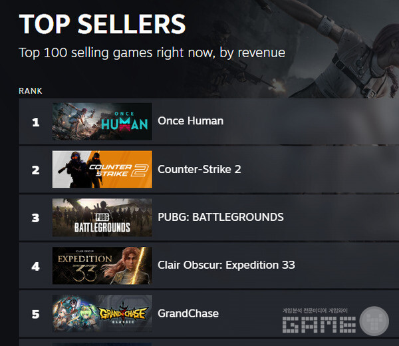Select the rank 2 number
This screenshot has width=399, height=346.
point(36,169)
